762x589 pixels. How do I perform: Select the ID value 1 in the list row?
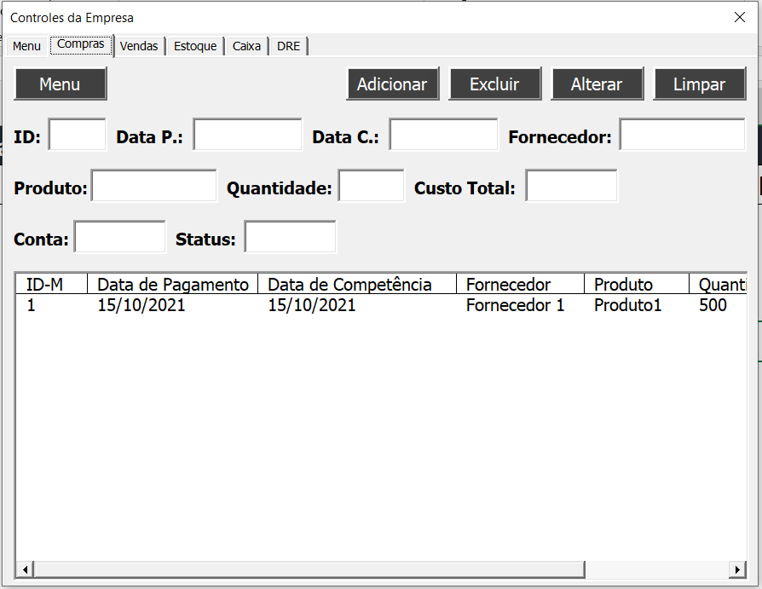[x=31, y=305]
